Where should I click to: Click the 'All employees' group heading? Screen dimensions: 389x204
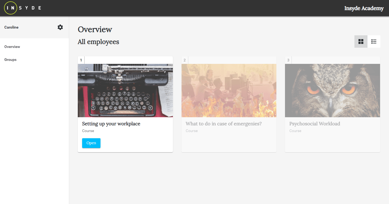(98, 42)
